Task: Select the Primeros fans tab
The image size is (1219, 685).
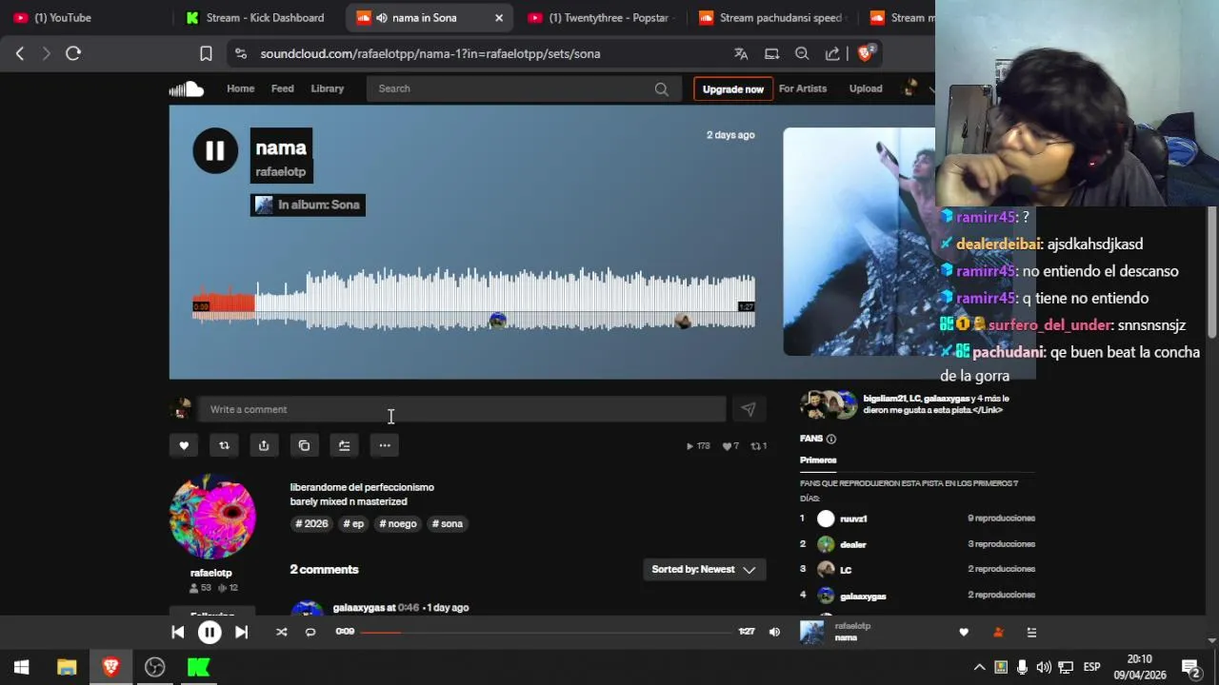Action: point(818,460)
